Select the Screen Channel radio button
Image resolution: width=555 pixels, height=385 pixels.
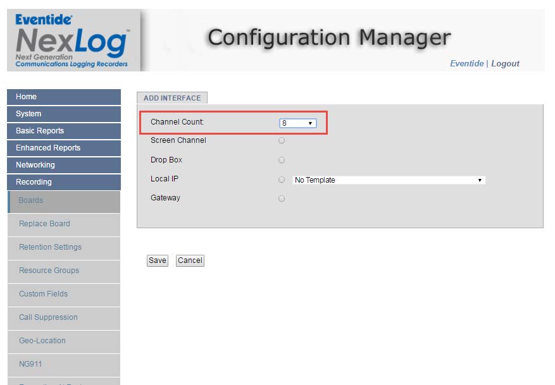281,140
